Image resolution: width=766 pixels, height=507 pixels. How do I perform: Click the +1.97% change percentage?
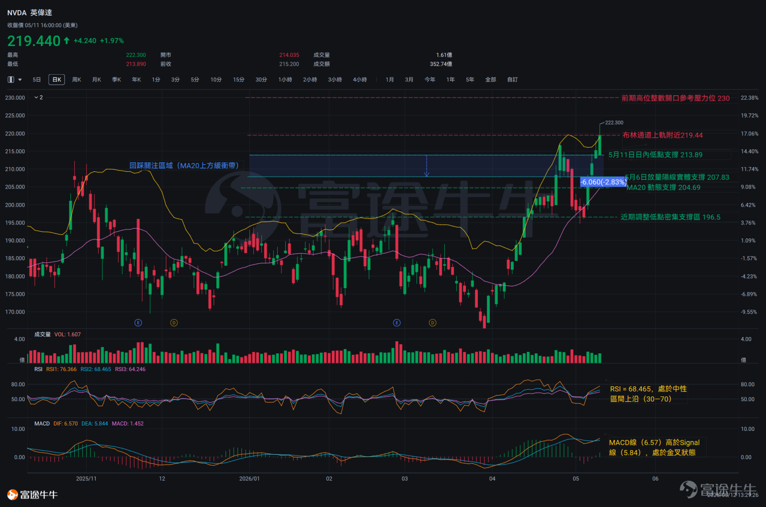tap(112, 41)
